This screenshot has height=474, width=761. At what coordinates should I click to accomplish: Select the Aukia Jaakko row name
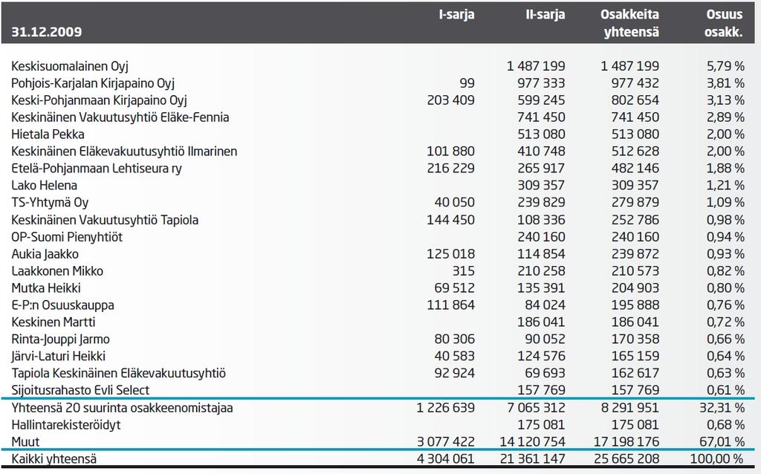(x=45, y=254)
